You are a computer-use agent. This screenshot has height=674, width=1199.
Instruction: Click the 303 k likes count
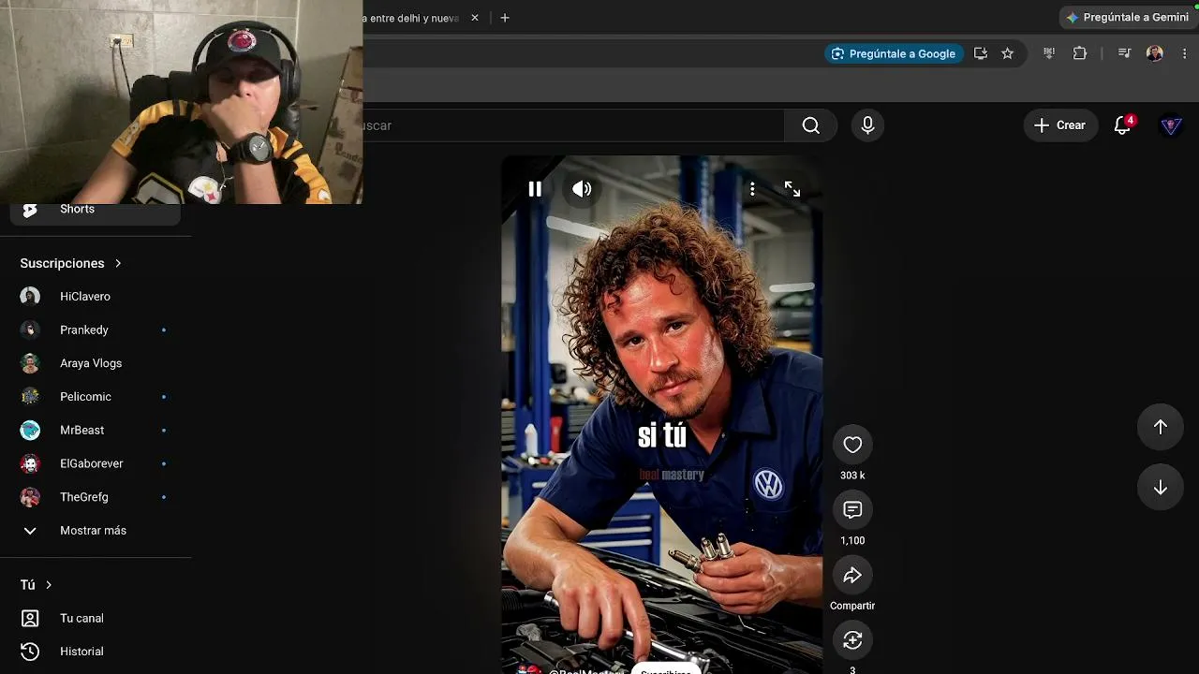pyautogui.click(x=852, y=476)
